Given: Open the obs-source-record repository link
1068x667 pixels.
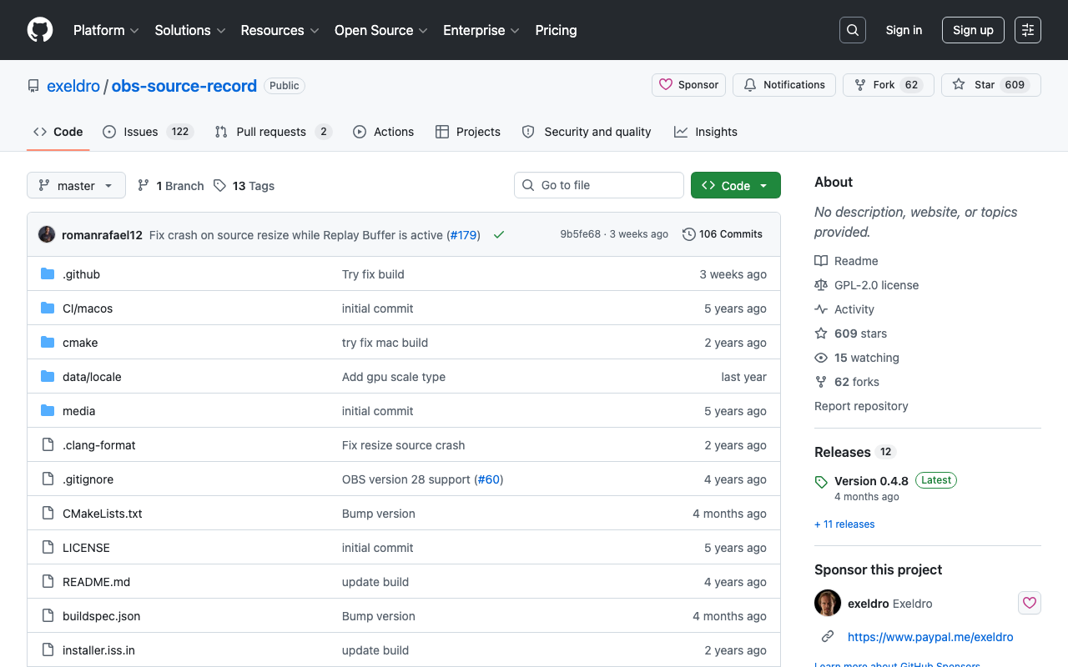Looking at the screenshot, I should coord(184,86).
